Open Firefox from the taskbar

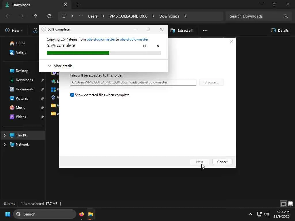point(82,214)
